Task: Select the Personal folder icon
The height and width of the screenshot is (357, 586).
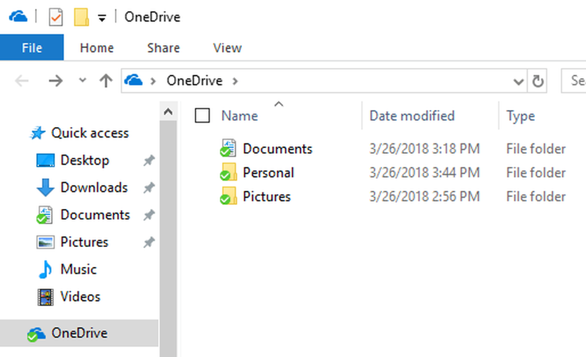Action: (x=229, y=172)
